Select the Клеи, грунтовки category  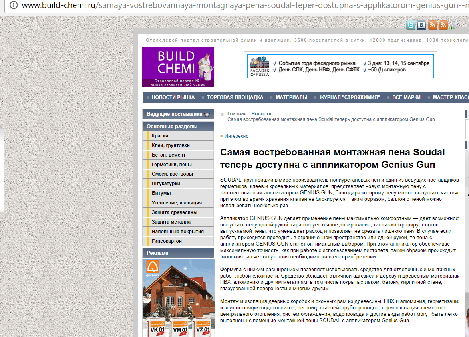click(x=178, y=145)
